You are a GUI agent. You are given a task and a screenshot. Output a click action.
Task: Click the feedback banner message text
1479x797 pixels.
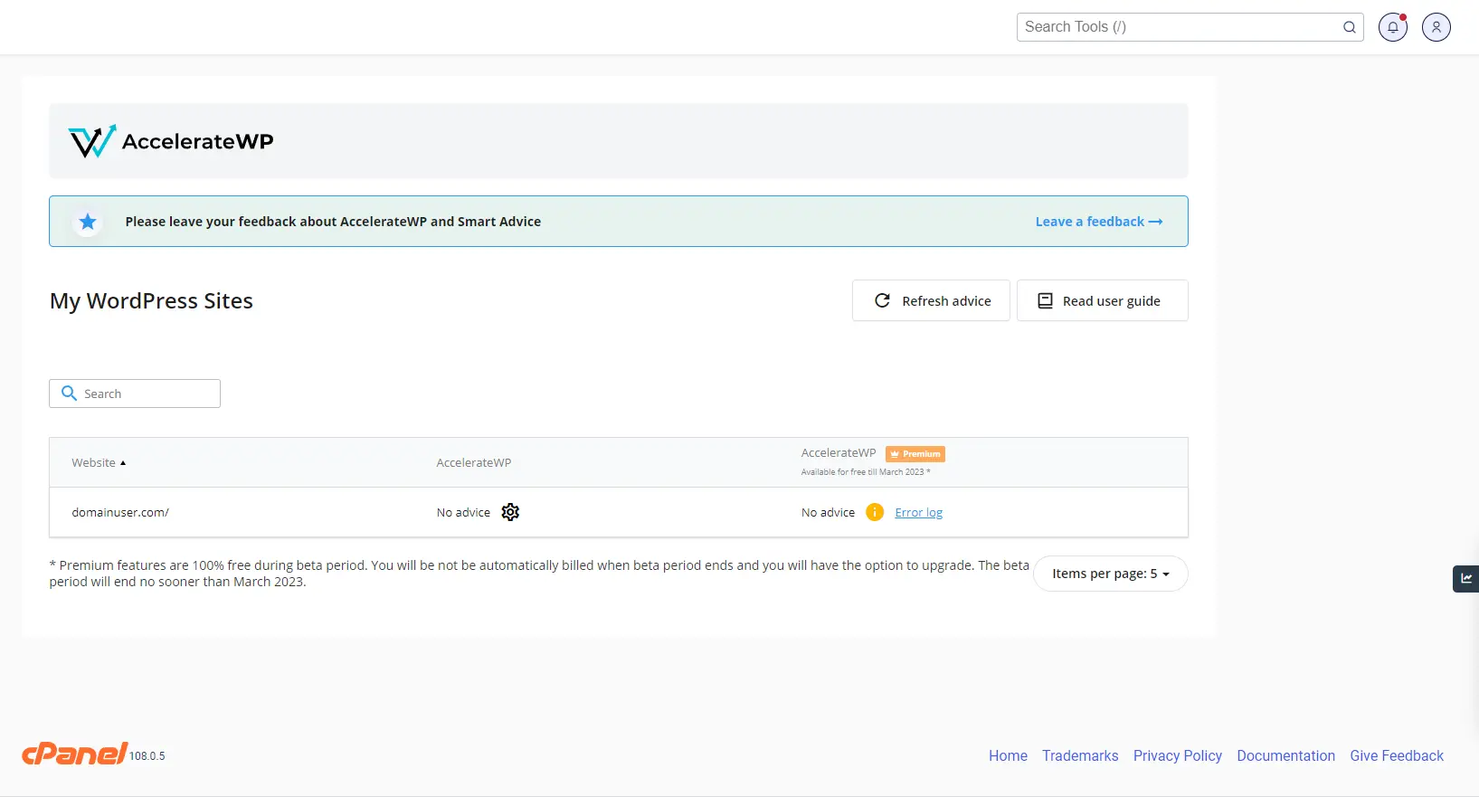click(333, 222)
